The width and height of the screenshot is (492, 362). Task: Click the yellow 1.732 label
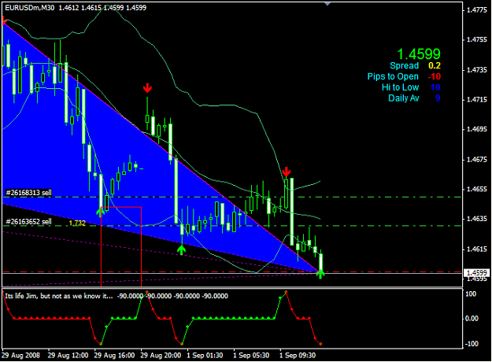coord(77,223)
